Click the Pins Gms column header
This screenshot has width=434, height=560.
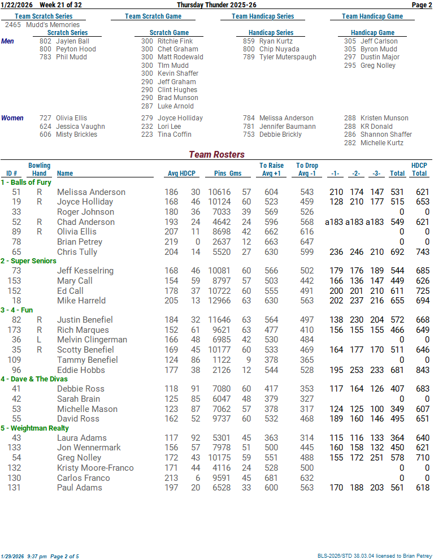(228, 173)
